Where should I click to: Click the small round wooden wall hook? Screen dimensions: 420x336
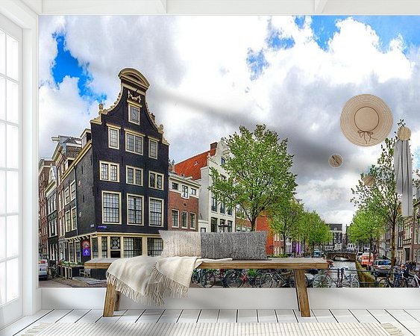[x=336, y=161]
